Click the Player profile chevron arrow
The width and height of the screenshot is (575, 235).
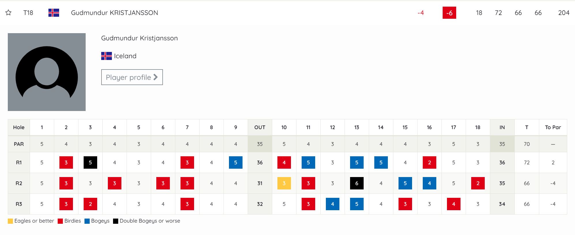[155, 77]
